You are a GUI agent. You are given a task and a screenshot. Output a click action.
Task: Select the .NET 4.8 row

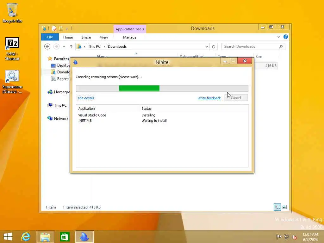coord(162,121)
